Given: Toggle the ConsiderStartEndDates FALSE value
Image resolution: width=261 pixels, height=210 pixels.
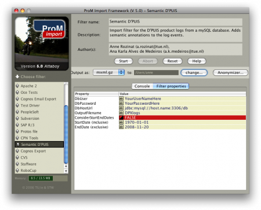Looking at the screenshot, I should [182, 117].
